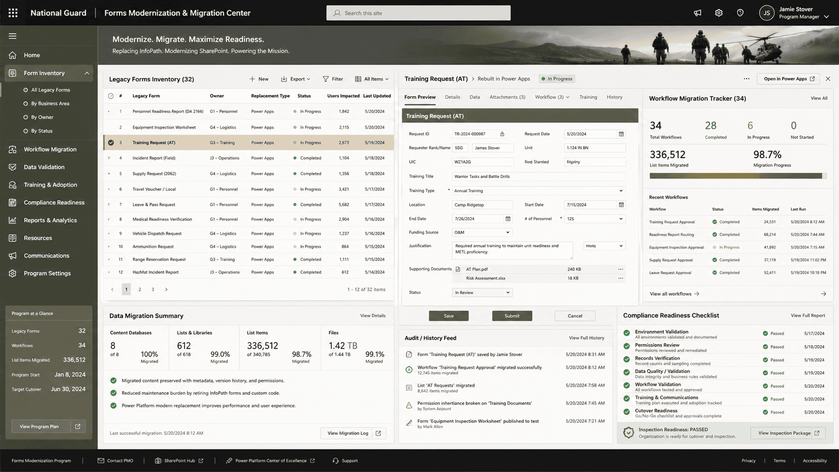Image resolution: width=839 pixels, height=472 pixels.
Task: Select the By Business Area radio option
Action: [x=26, y=104]
